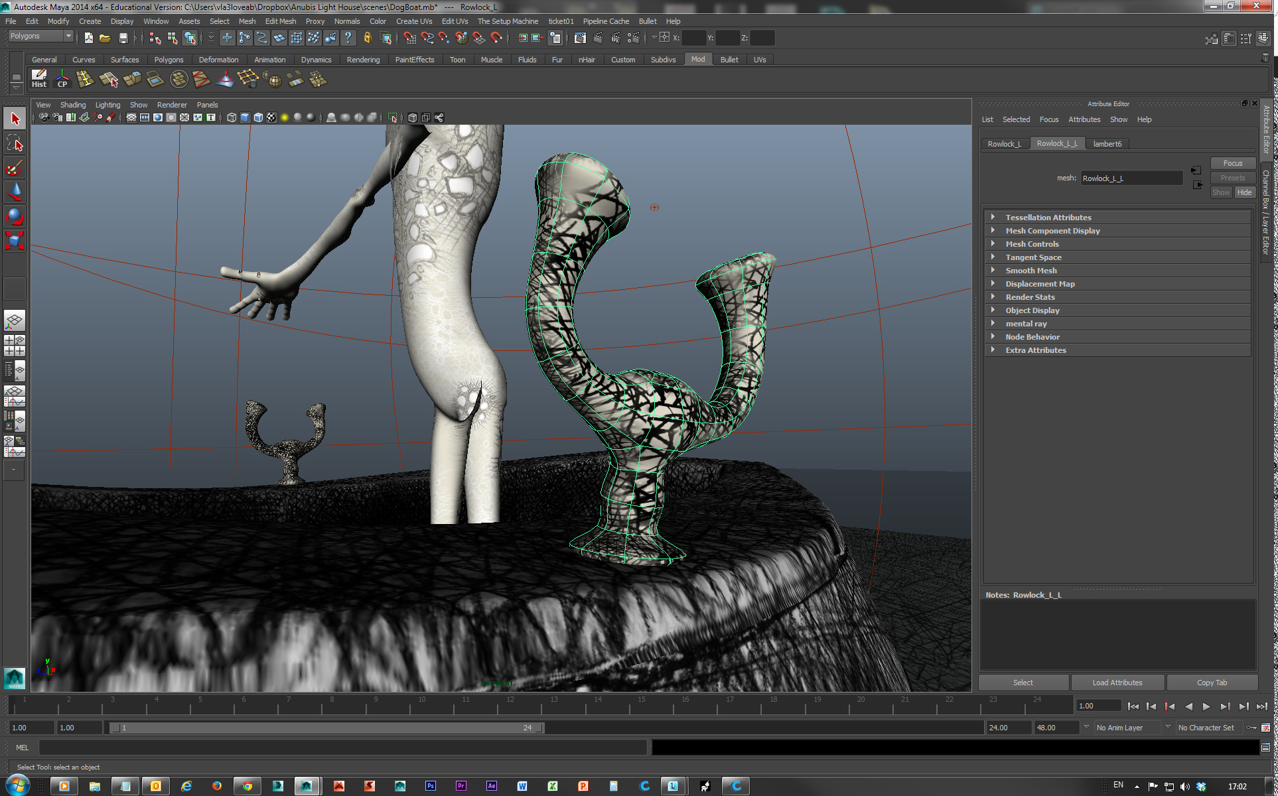Click the time range slider bar

coord(325,728)
